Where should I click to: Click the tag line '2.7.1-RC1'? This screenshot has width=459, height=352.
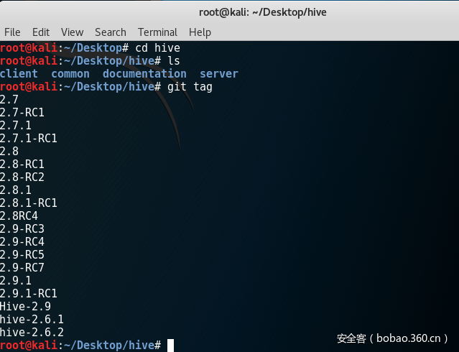[29, 138]
